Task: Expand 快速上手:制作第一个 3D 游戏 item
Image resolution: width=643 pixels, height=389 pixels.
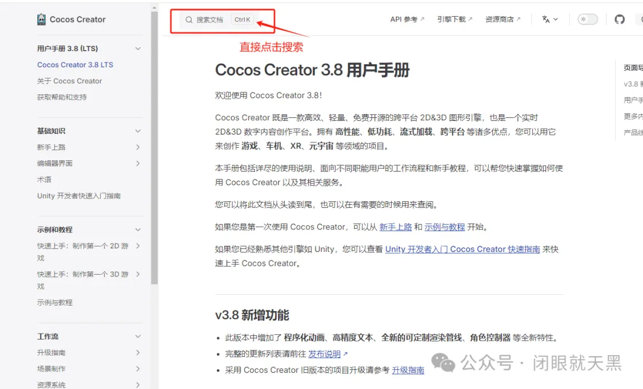Action: [138, 274]
